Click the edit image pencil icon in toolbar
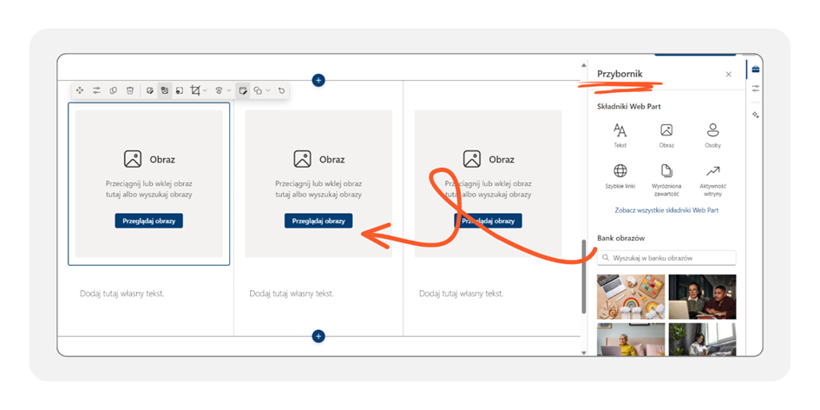The width and height of the screenshot is (820, 410). click(x=149, y=90)
